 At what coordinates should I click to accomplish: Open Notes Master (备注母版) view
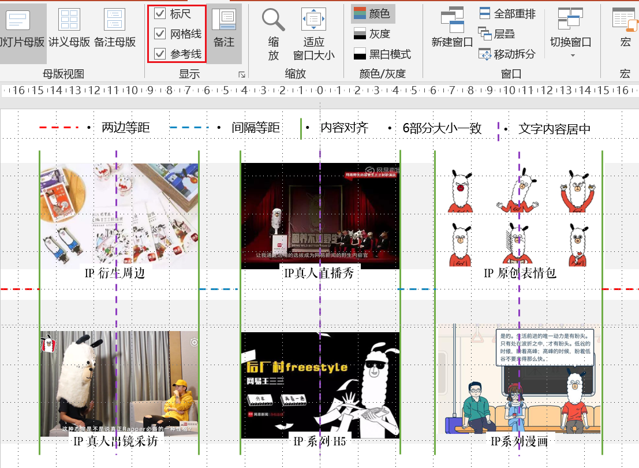tap(114, 28)
